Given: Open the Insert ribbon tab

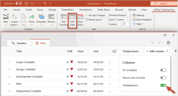Looking at the screenshot, I should 29,10.
